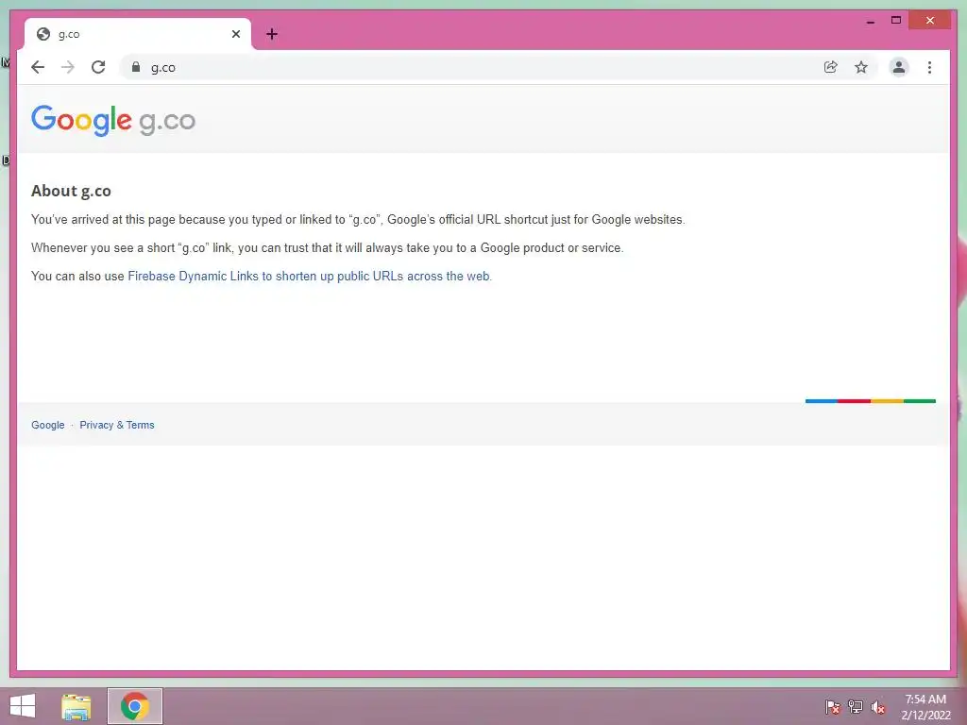Viewport: 967px width, 725px height.
Task: Click the Google logo in header
Action: click(81, 120)
